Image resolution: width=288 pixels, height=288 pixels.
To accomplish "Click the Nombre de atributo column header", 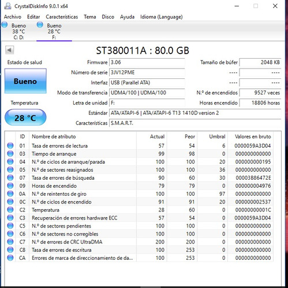I will tap(83, 137).
